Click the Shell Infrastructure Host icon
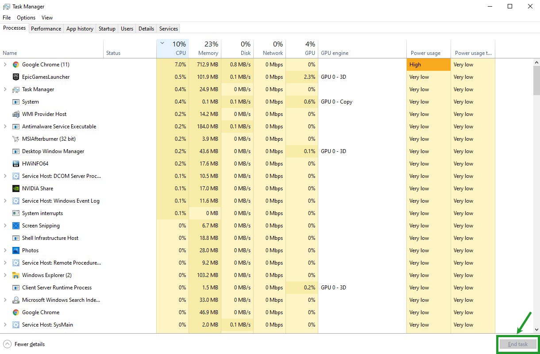 (16, 238)
